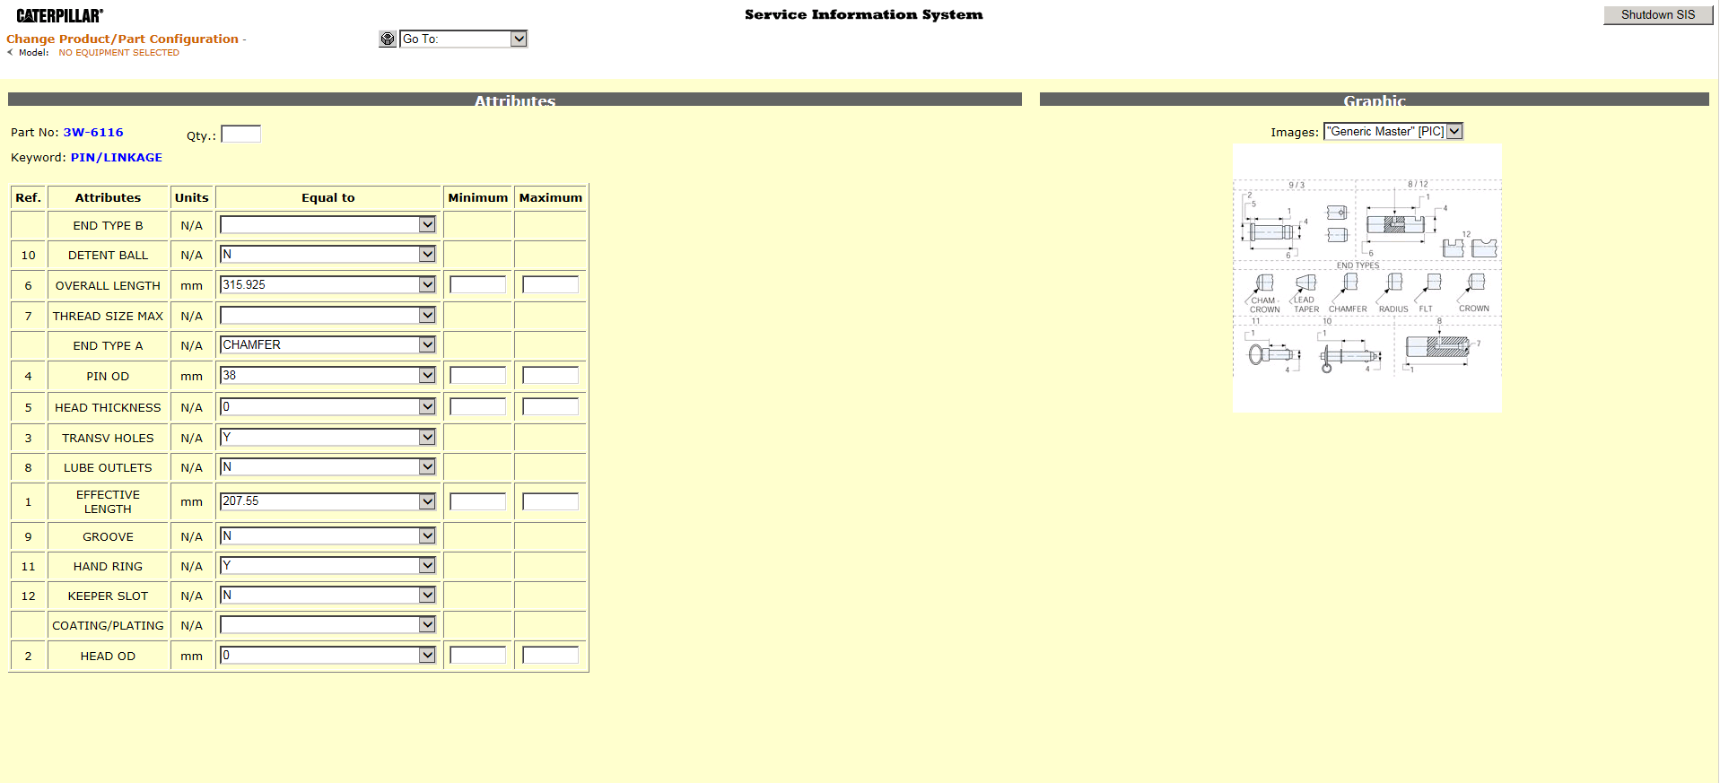Click the pin linkage diagram image
Image resolution: width=1720 pixels, height=783 pixels.
[1367, 278]
